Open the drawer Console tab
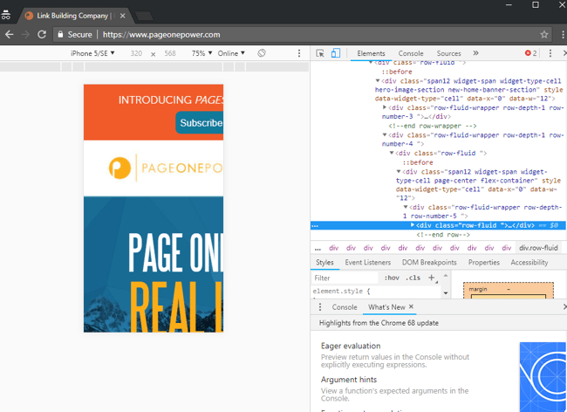This screenshot has height=412, width=567. pyautogui.click(x=345, y=307)
